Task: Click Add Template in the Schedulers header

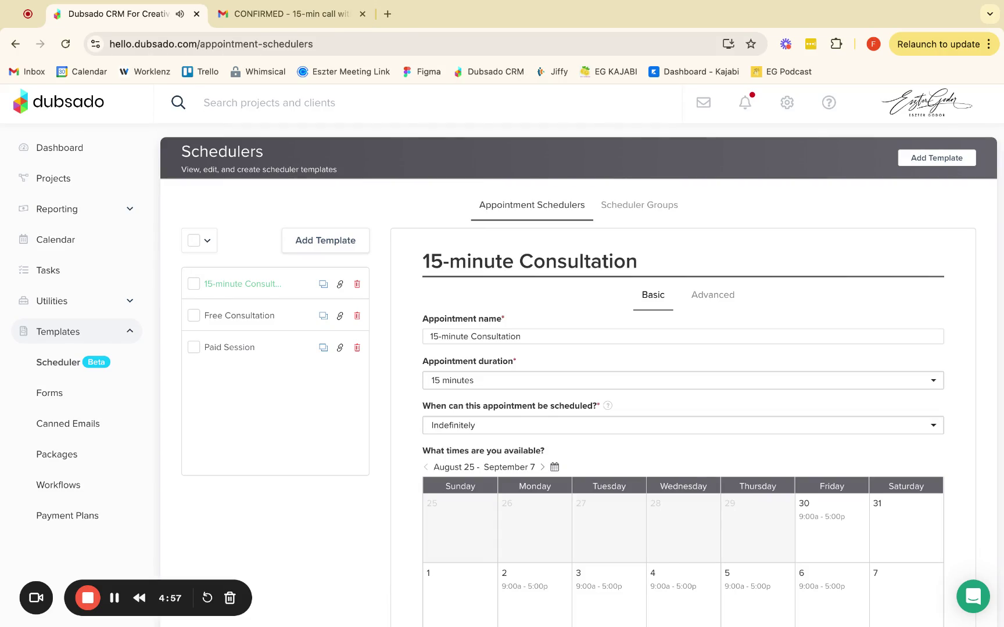Action: [937, 158]
